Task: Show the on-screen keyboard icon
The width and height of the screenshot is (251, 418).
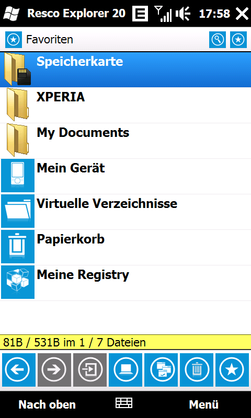Action: tap(124, 403)
